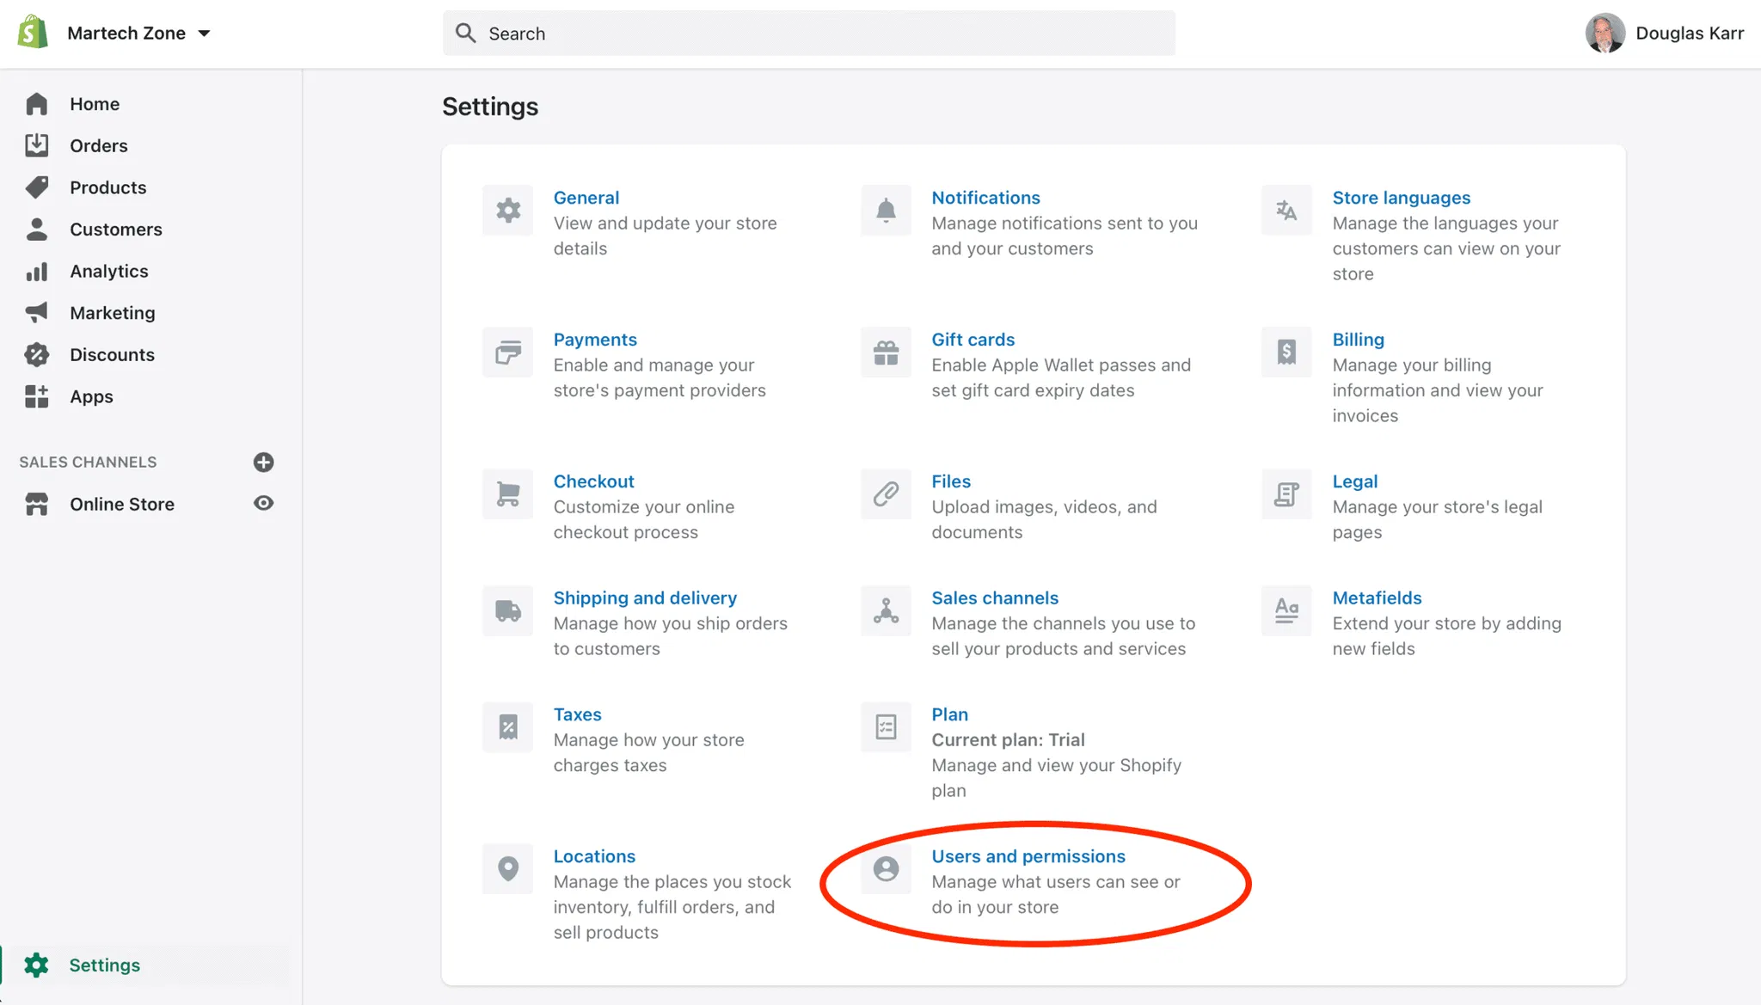Click the Locations map pin icon
Image resolution: width=1761 pixels, height=1005 pixels.
pyautogui.click(x=507, y=869)
